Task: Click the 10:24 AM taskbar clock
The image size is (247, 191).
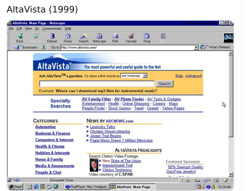Action: click(224, 187)
